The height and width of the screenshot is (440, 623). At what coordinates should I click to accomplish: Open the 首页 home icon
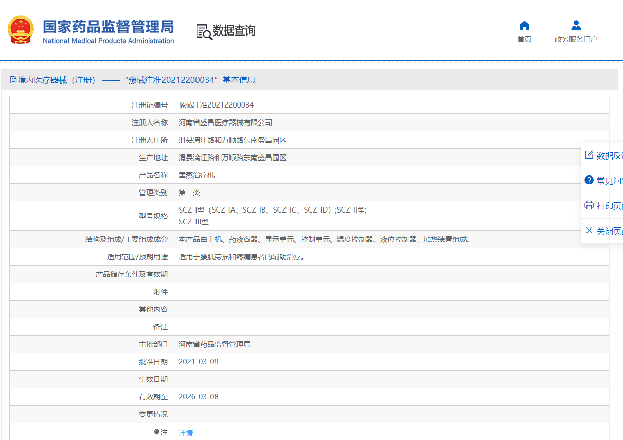(x=524, y=25)
